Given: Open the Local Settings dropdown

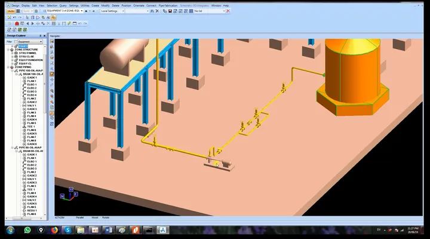Looking at the screenshot, I should (123, 11).
